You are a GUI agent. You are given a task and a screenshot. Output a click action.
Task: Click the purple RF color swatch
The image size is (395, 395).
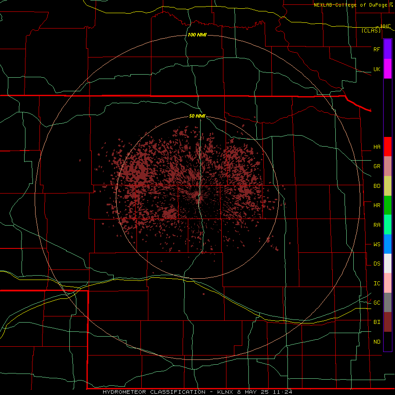388,49
